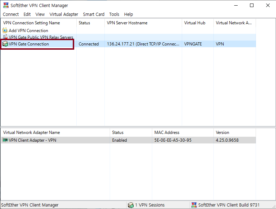Select the Add VPN Connection entry

pyautogui.click(x=28, y=31)
